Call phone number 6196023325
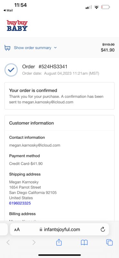The height and width of the screenshot is (258, 119). click(20, 203)
